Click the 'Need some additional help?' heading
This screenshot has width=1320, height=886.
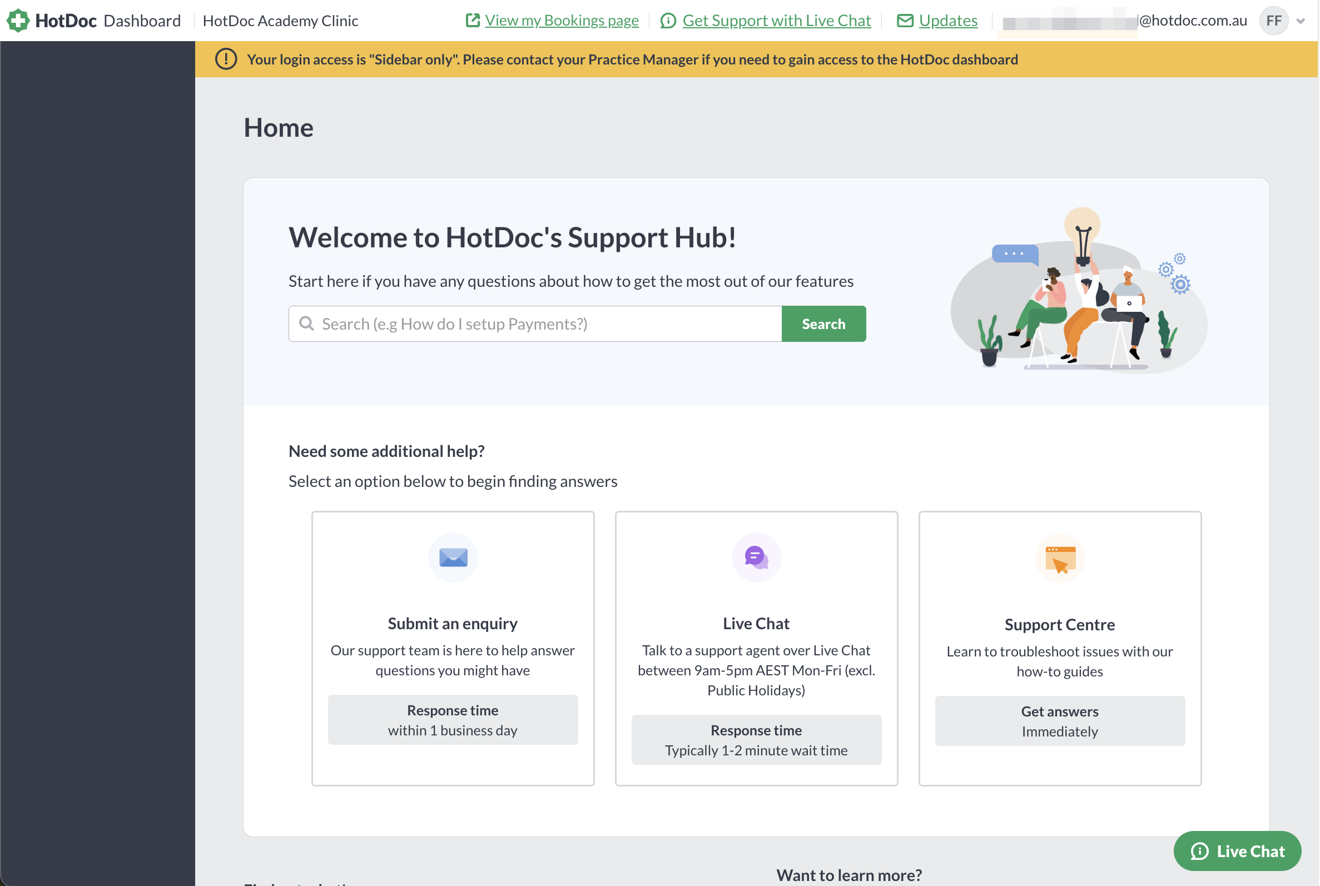(386, 451)
